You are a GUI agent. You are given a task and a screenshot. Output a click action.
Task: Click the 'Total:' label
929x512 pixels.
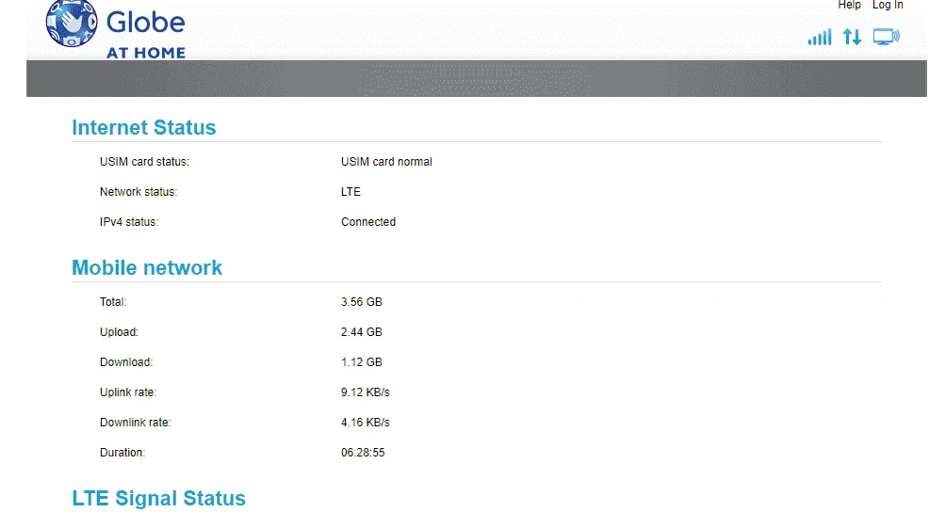click(113, 302)
